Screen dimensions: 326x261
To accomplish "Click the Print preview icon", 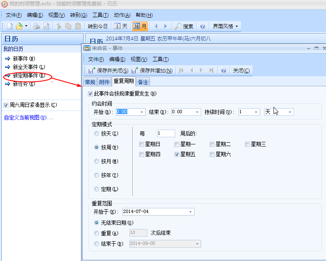I will [x=46, y=26].
